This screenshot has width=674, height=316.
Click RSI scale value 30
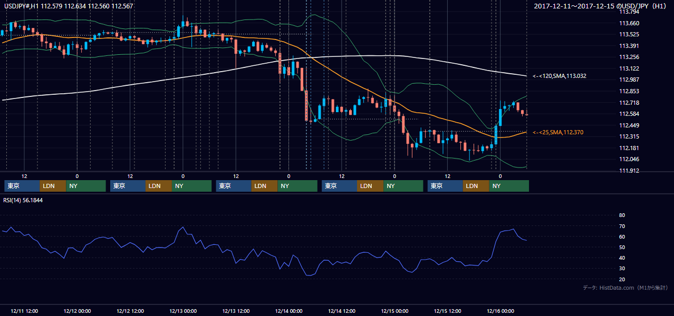(622, 269)
